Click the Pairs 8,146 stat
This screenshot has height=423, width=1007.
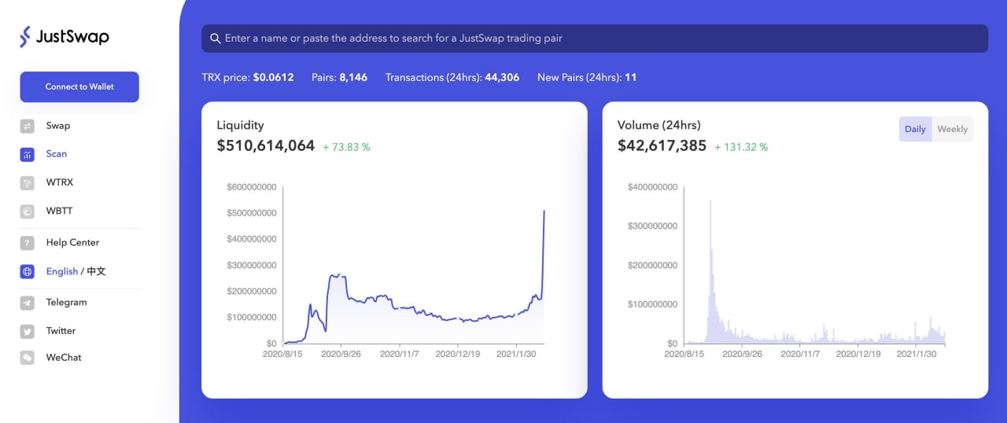(x=339, y=78)
